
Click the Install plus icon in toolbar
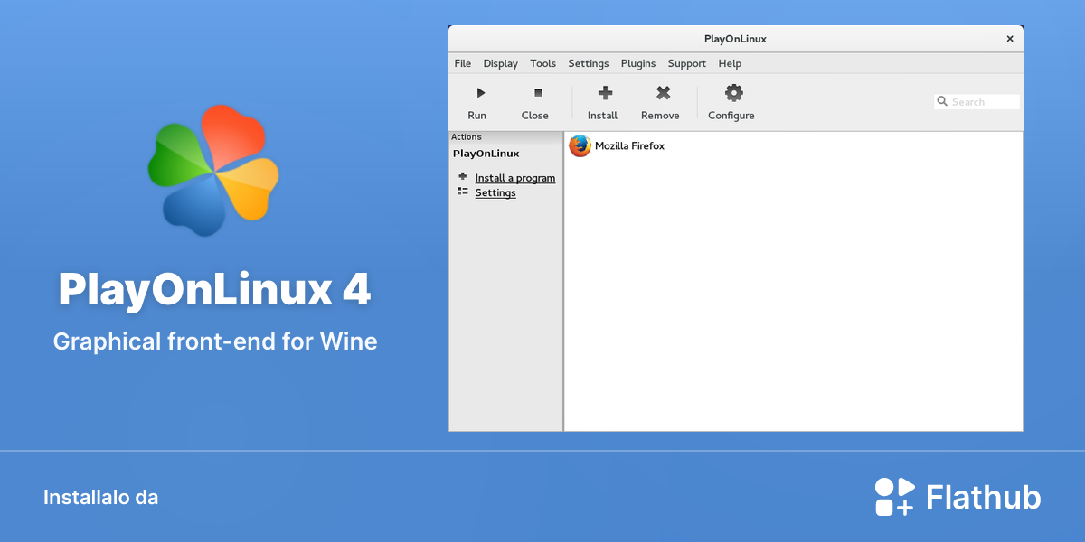(x=606, y=92)
